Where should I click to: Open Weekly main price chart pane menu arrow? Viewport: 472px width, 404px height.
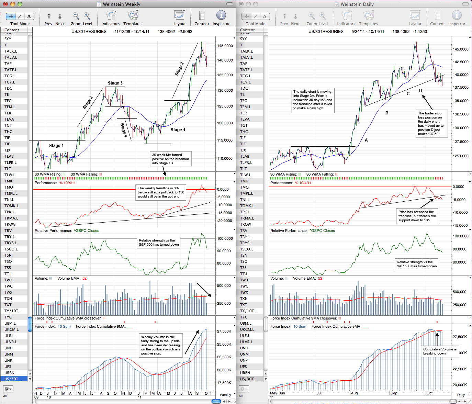tap(234, 38)
